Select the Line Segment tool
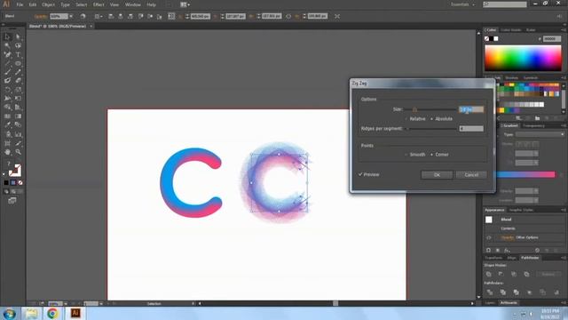568x320 pixels. pos(7,63)
